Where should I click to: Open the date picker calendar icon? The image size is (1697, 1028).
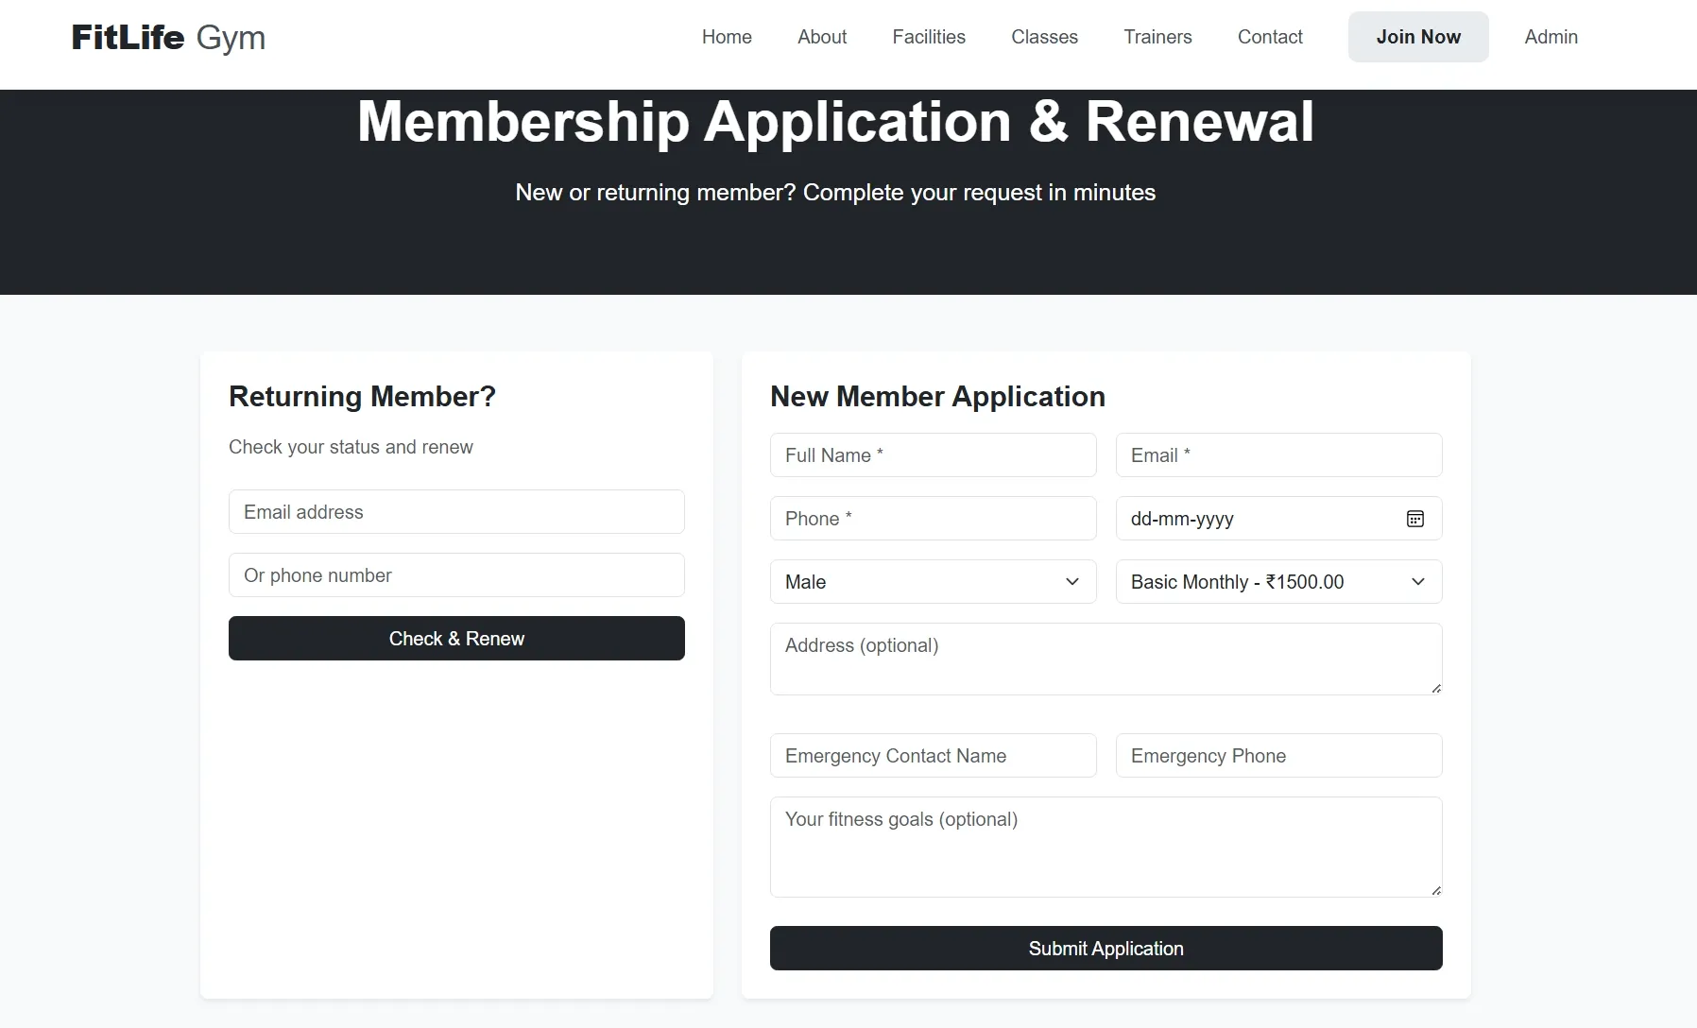coord(1415,518)
